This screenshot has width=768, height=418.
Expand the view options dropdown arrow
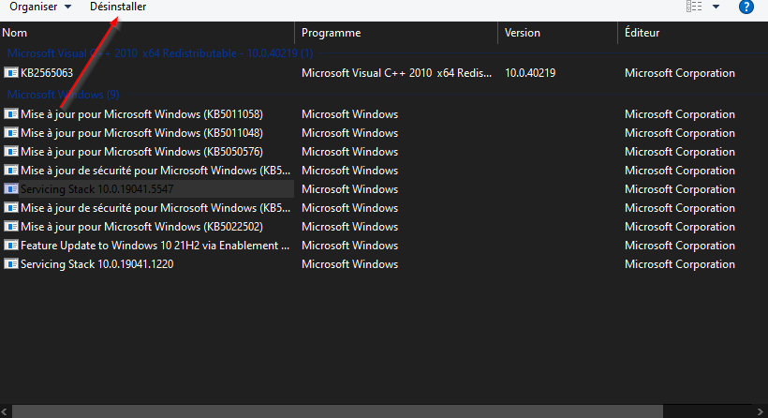pos(716,7)
